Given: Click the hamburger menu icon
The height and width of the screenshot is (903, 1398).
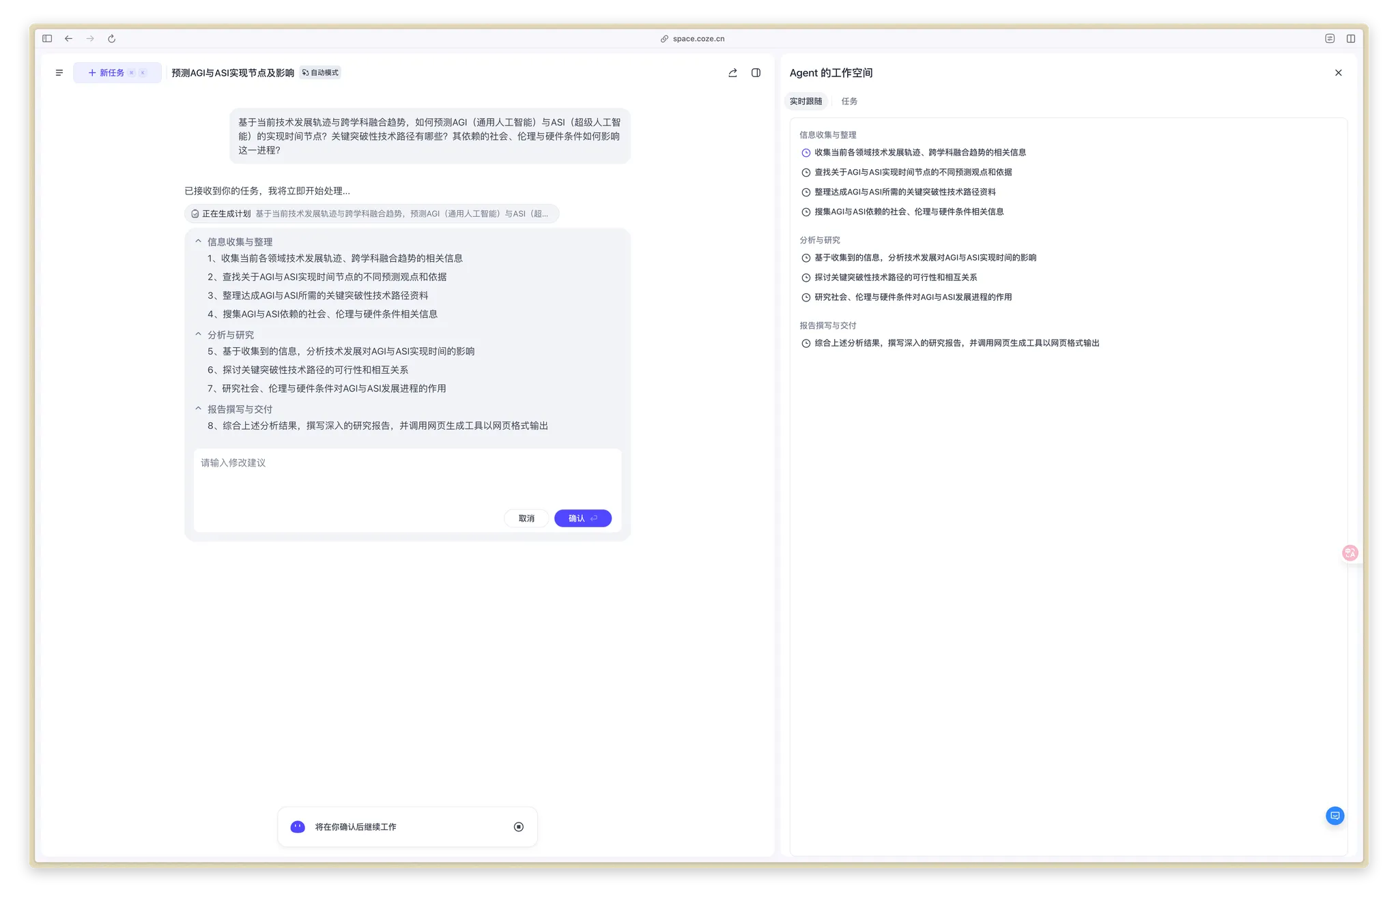Looking at the screenshot, I should click(59, 73).
